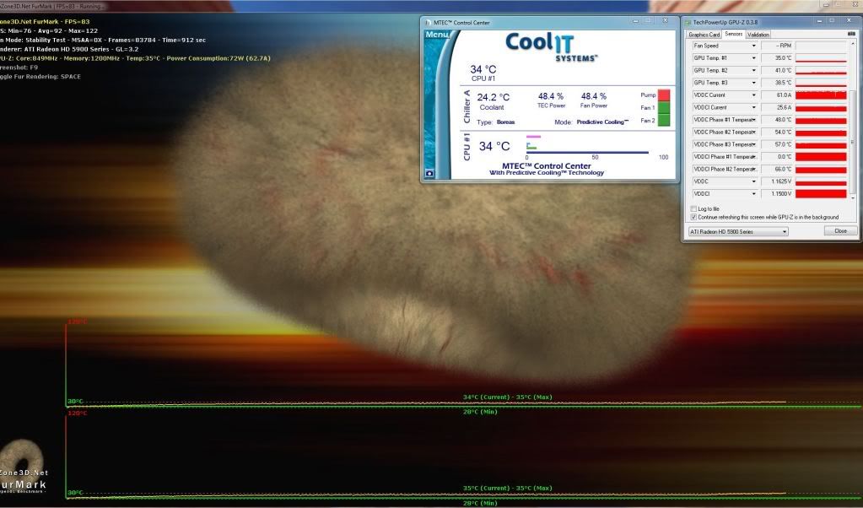Click the scroll-down arrow in GPU-Z sensors
The width and height of the screenshot is (863, 508).
coord(853,197)
